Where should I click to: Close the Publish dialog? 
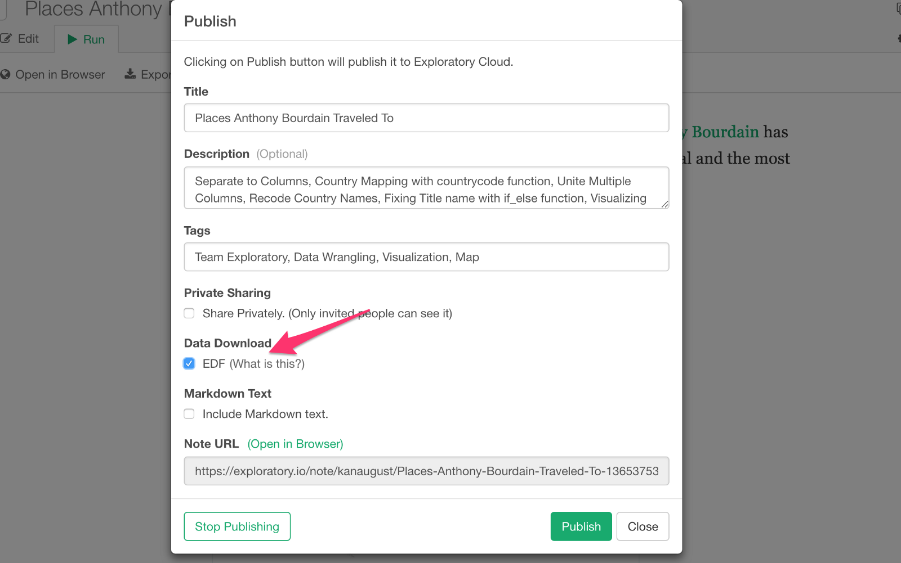643,526
